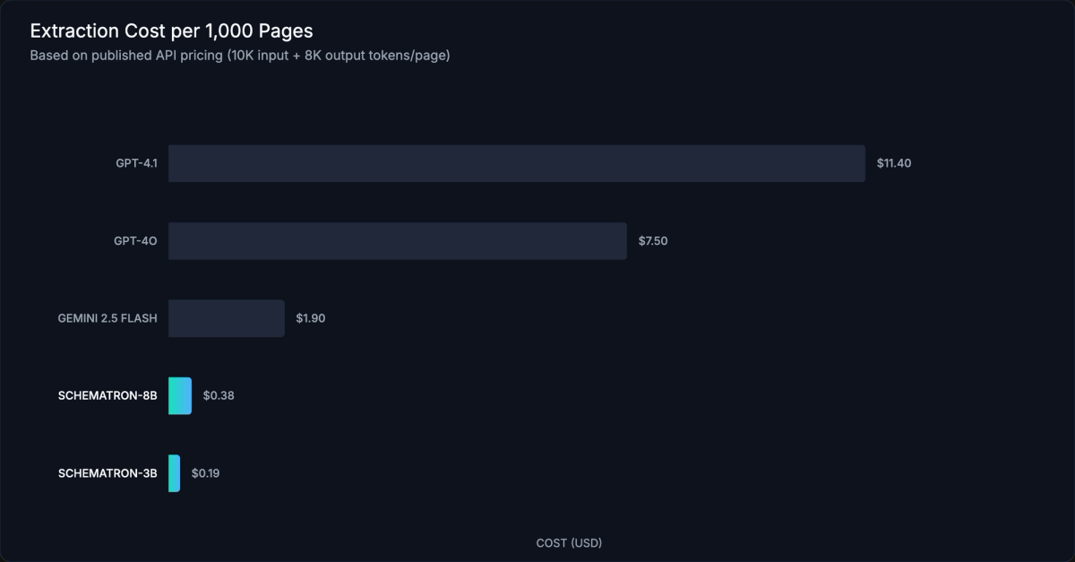Click the $1.90 value label
The height and width of the screenshot is (562, 1075).
311,318
